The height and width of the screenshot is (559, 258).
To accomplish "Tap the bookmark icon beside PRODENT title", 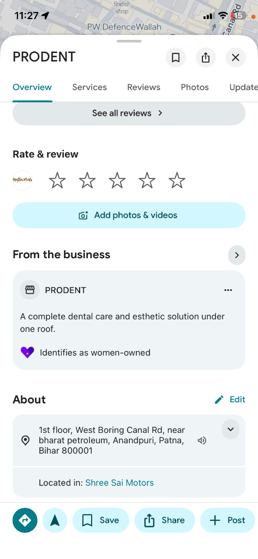I will 176,57.
